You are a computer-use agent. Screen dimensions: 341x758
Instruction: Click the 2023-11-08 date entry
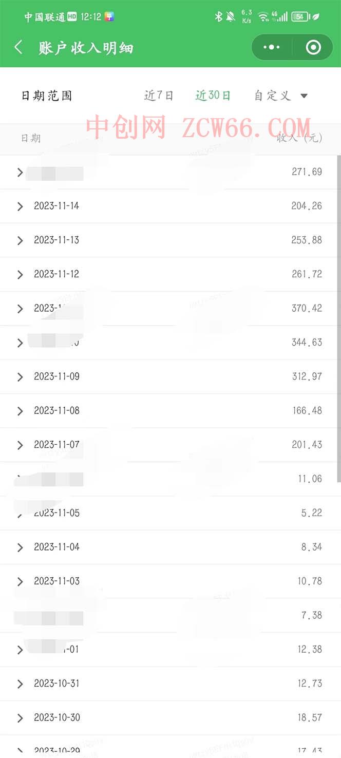(x=56, y=411)
